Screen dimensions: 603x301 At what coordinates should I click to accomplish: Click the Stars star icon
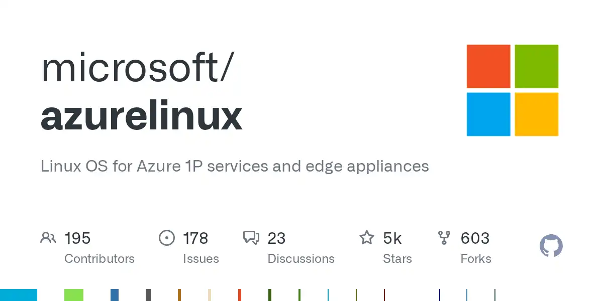point(366,238)
